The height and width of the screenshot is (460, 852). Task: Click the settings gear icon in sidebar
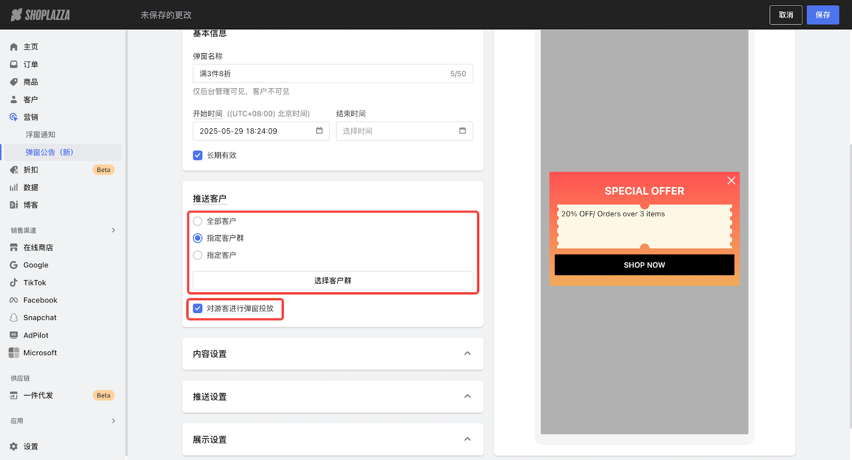(x=14, y=447)
